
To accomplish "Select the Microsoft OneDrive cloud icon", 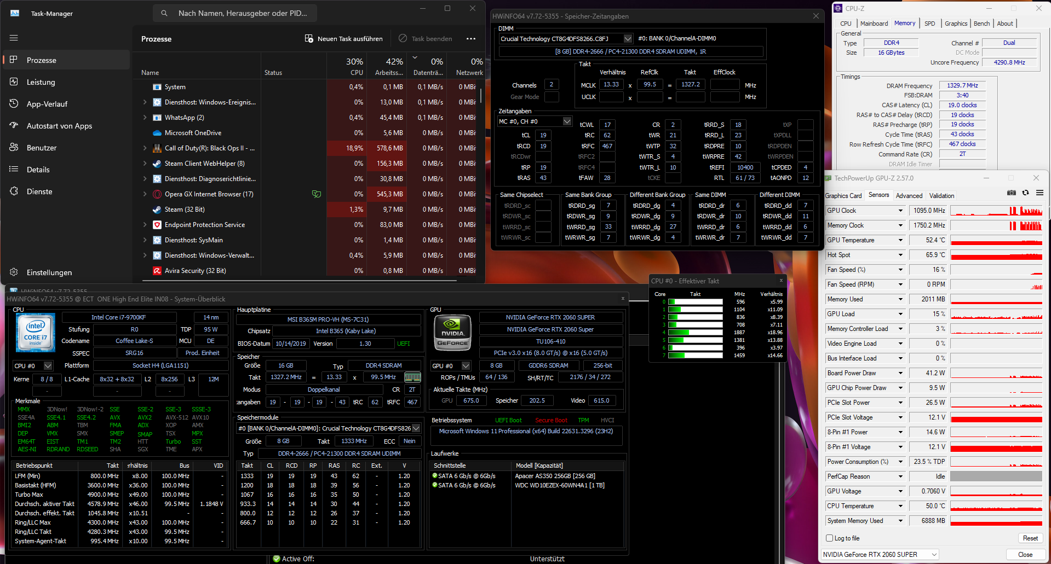I will click(x=157, y=133).
